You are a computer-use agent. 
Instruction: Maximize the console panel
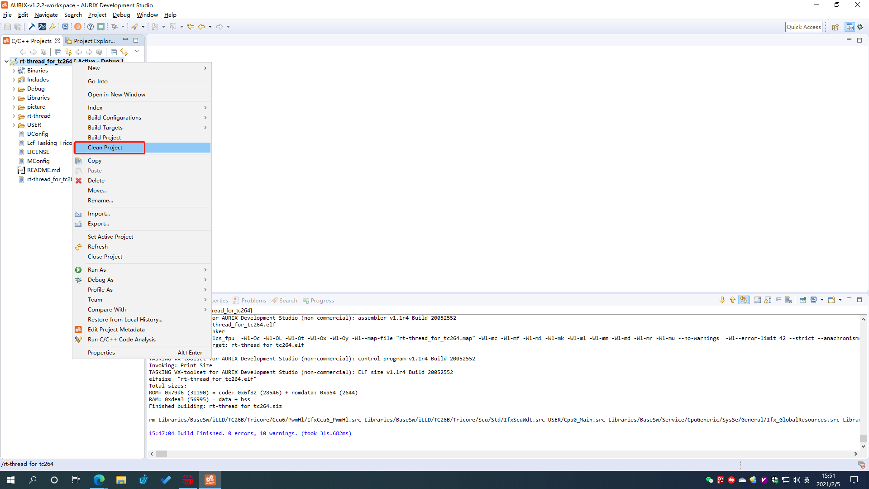pos(859,299)
